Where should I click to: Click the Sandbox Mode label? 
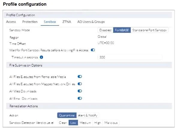tap(19, 30)
